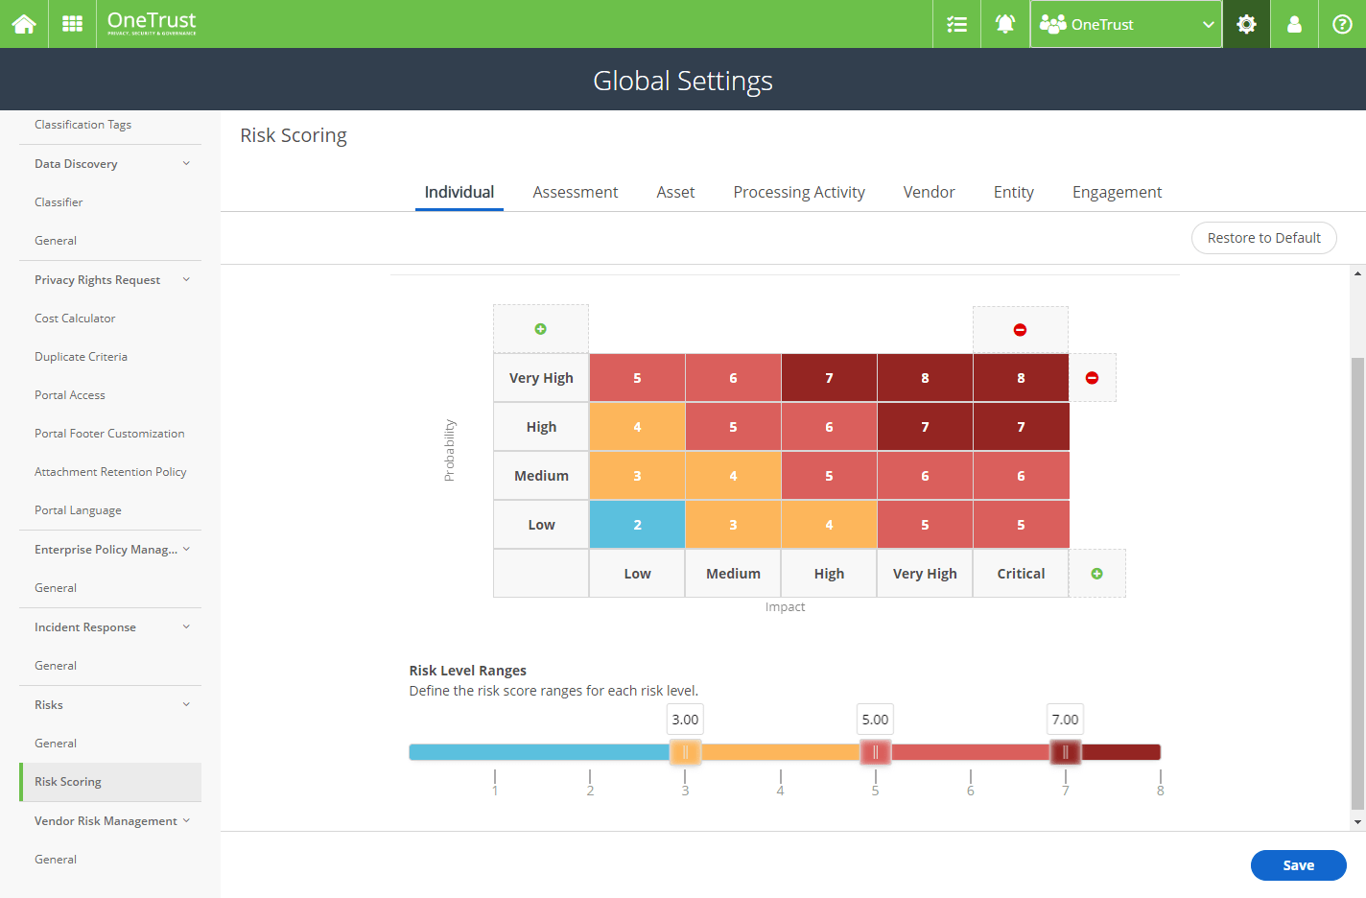
Task: Open the OneTrust organization dropdown
Action: (1125, 24)
